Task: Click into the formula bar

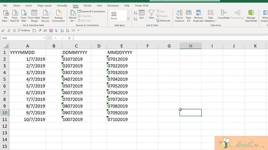Action: tap(170, 38)
